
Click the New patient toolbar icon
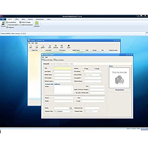(x=31, y=46)
